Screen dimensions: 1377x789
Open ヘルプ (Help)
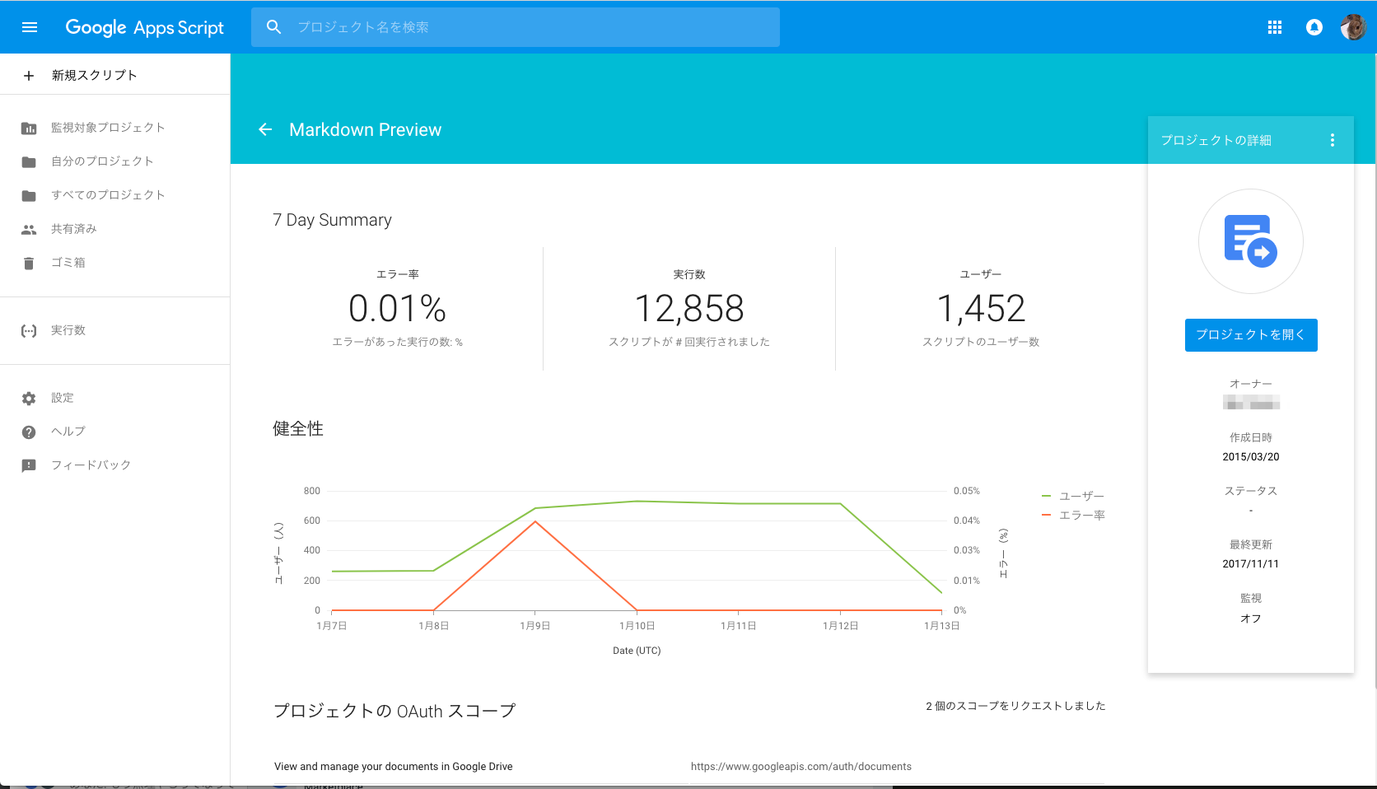[x=67, y=431]
